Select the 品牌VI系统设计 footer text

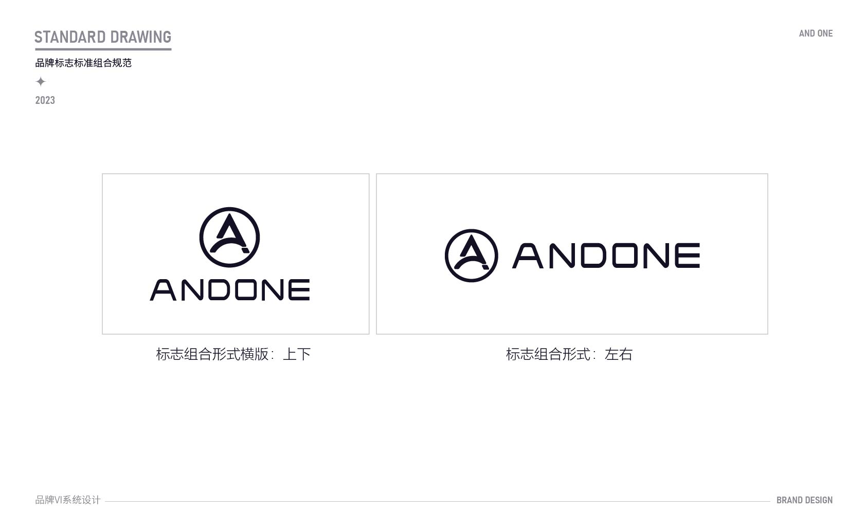click(68, 500)
